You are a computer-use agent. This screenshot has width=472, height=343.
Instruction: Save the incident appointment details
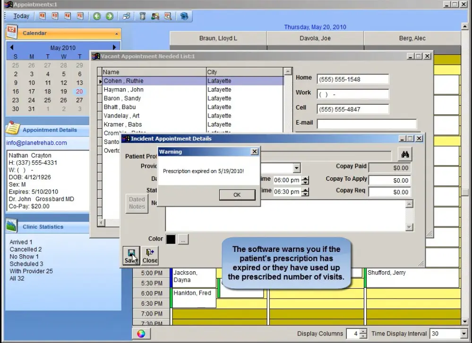click(131, 255)
